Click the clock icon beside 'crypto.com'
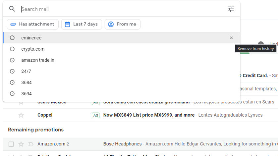 tap(12, 49)
